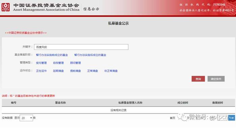The height and width of the screenshot is (128, 236).
Task: Open the 信息公示 header section
Action: [91, 9]
